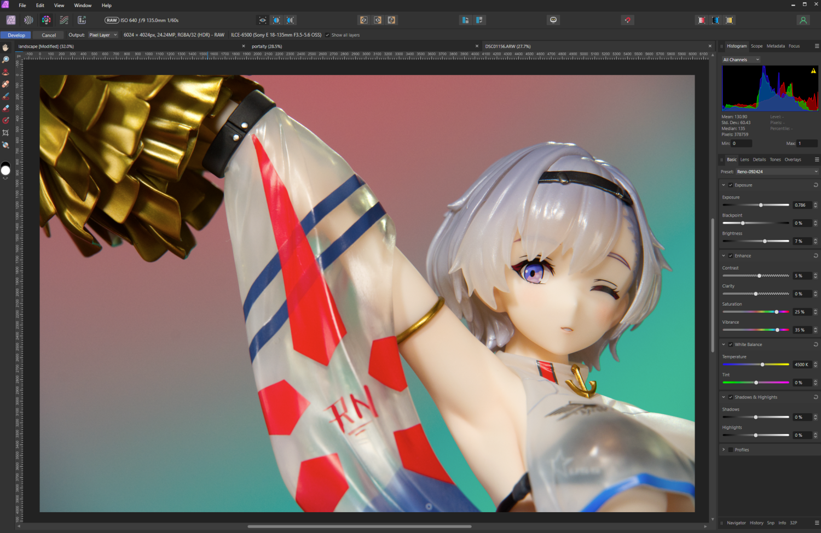Uncheck Show all layers
This screenshot has width=821, height=533.
pyautogui.click(x=328, y=34)
